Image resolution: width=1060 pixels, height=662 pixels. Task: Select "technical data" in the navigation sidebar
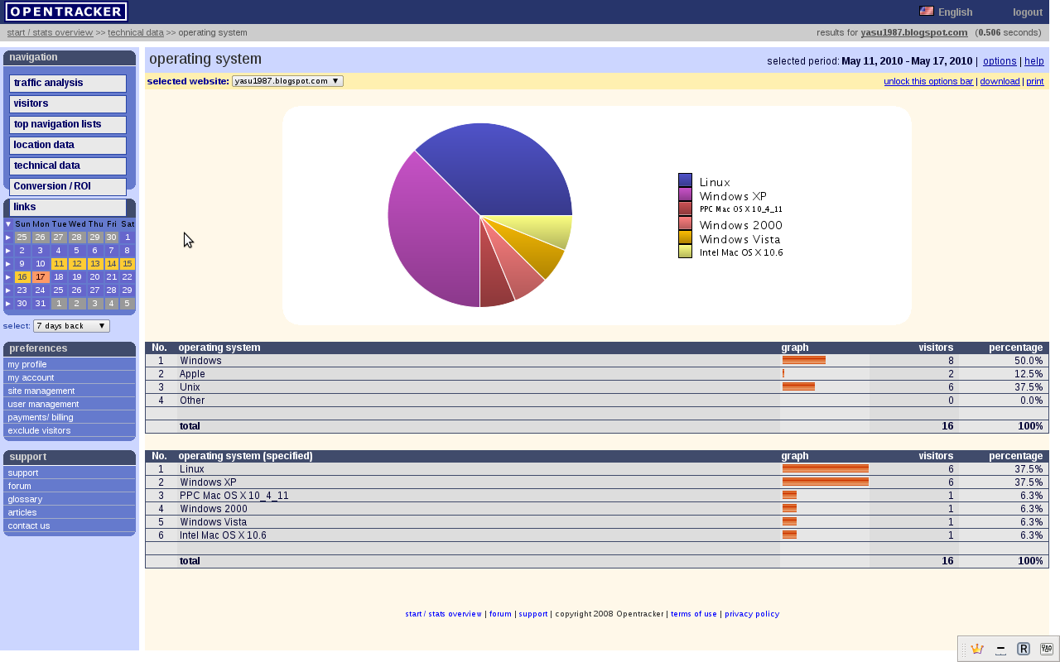tap(67, 165)
